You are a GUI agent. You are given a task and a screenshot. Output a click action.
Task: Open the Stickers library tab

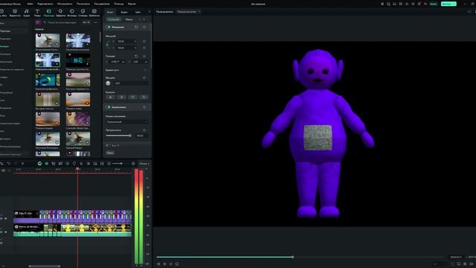[x=83, y=13]
